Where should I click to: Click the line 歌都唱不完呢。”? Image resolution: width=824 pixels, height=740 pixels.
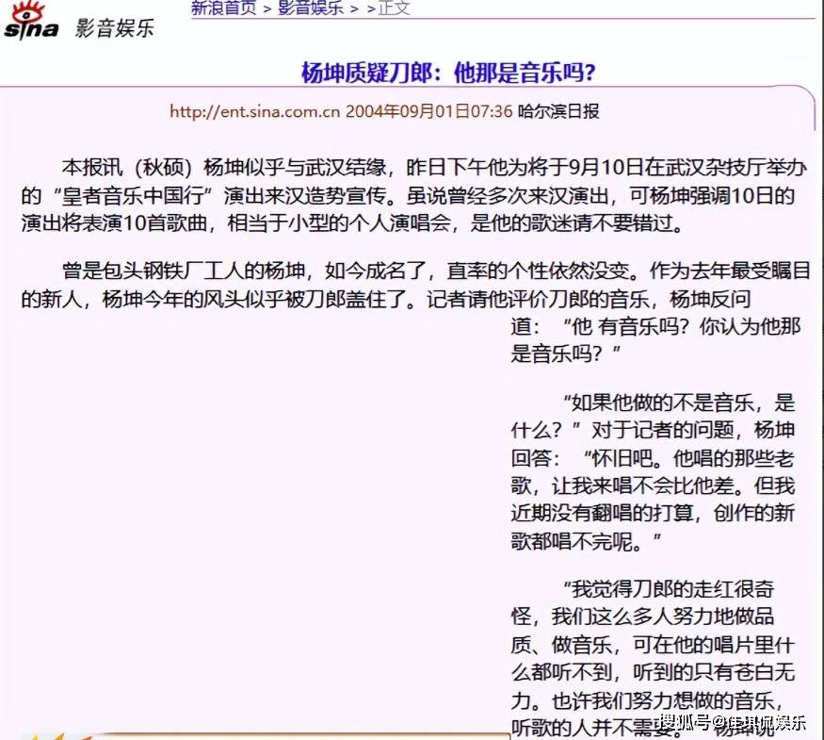(586, 541)
